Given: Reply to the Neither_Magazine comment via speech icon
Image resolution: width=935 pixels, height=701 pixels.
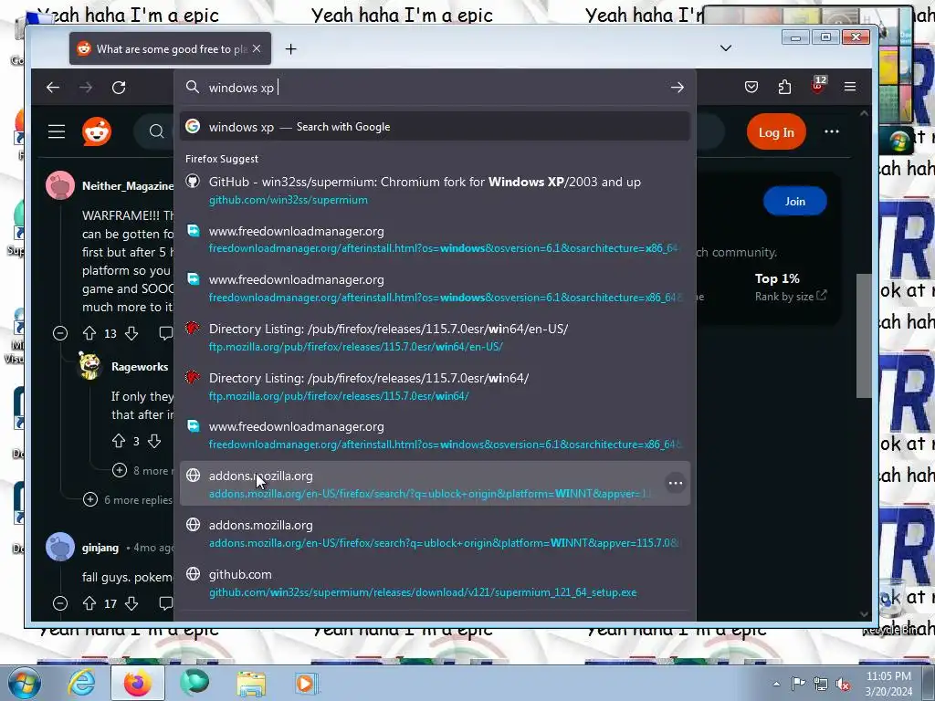Looking at the screenshot, I should tap(166, 333).
